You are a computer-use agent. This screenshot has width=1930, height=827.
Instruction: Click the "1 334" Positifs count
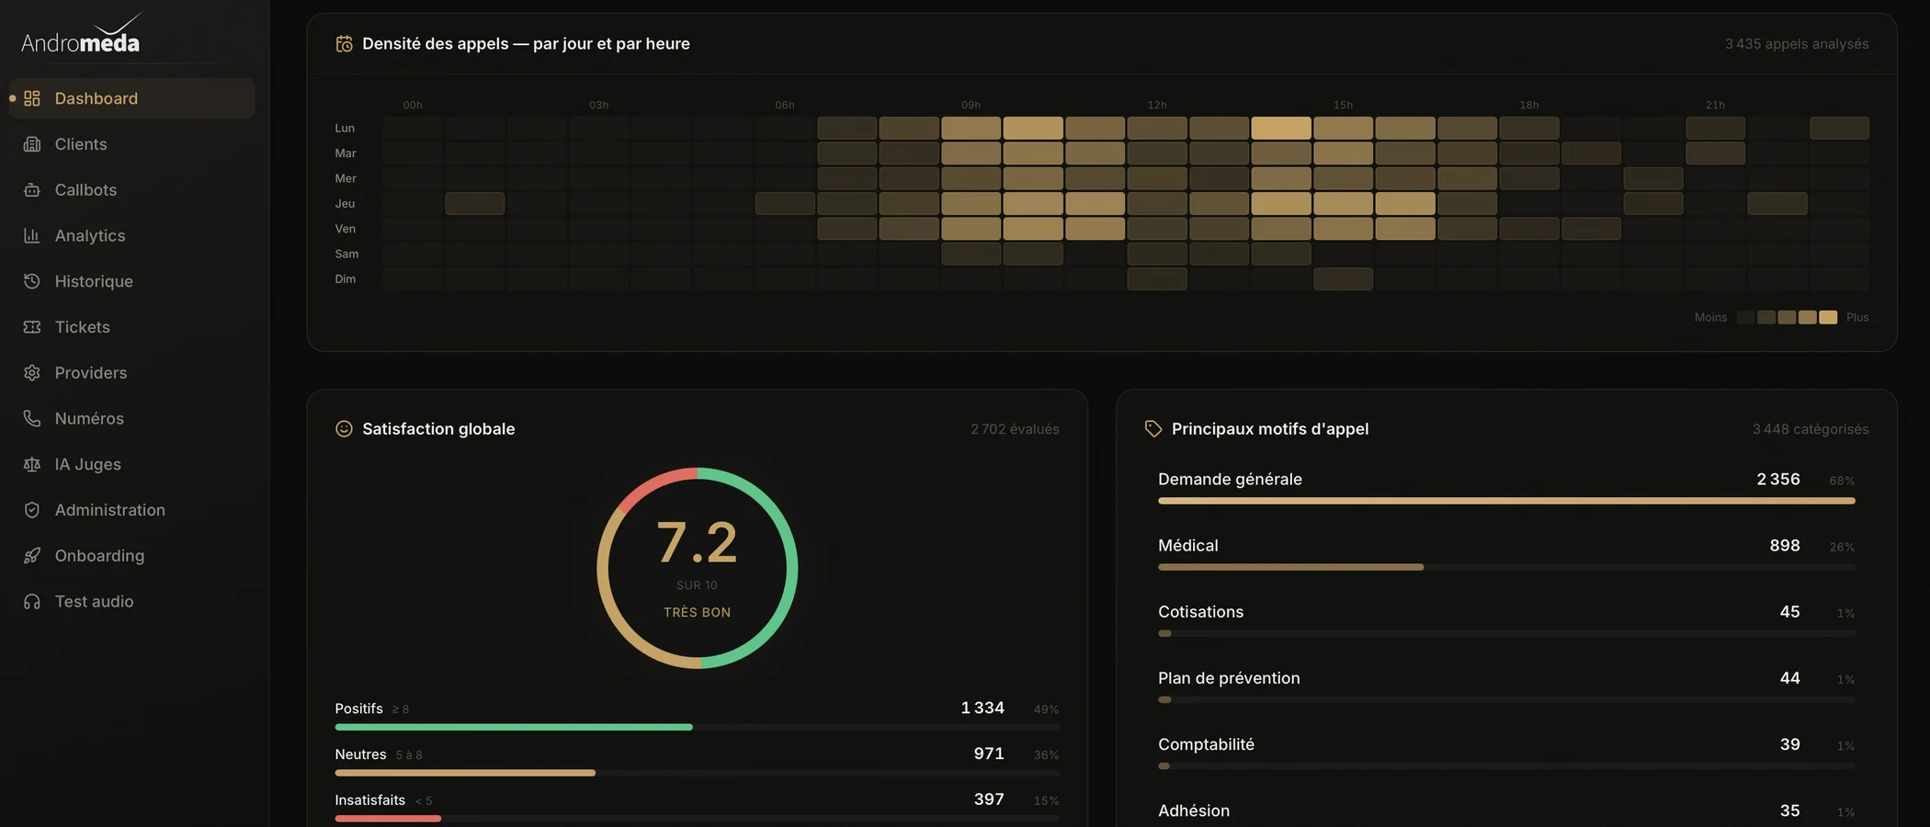pyautogui.click(x=982, y=708)
